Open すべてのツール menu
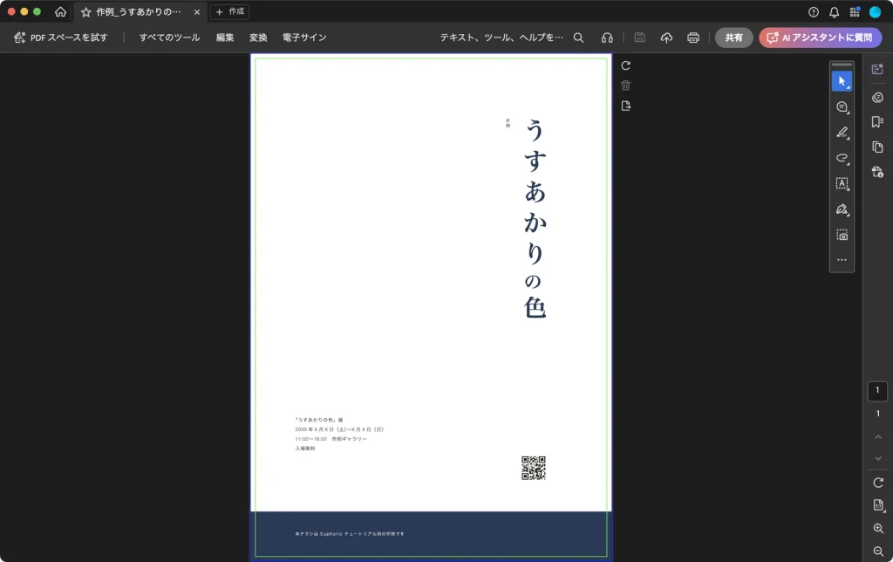Screen dimensions: 893x562 click(170, 38)
